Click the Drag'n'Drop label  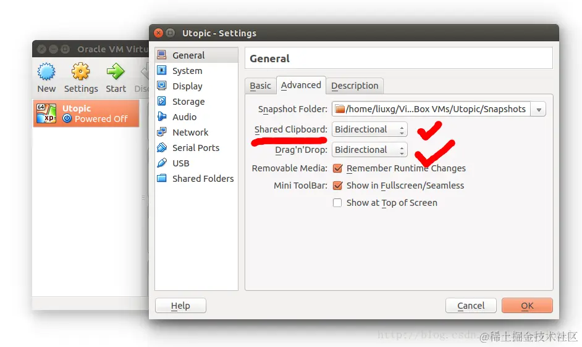point(301,150)
